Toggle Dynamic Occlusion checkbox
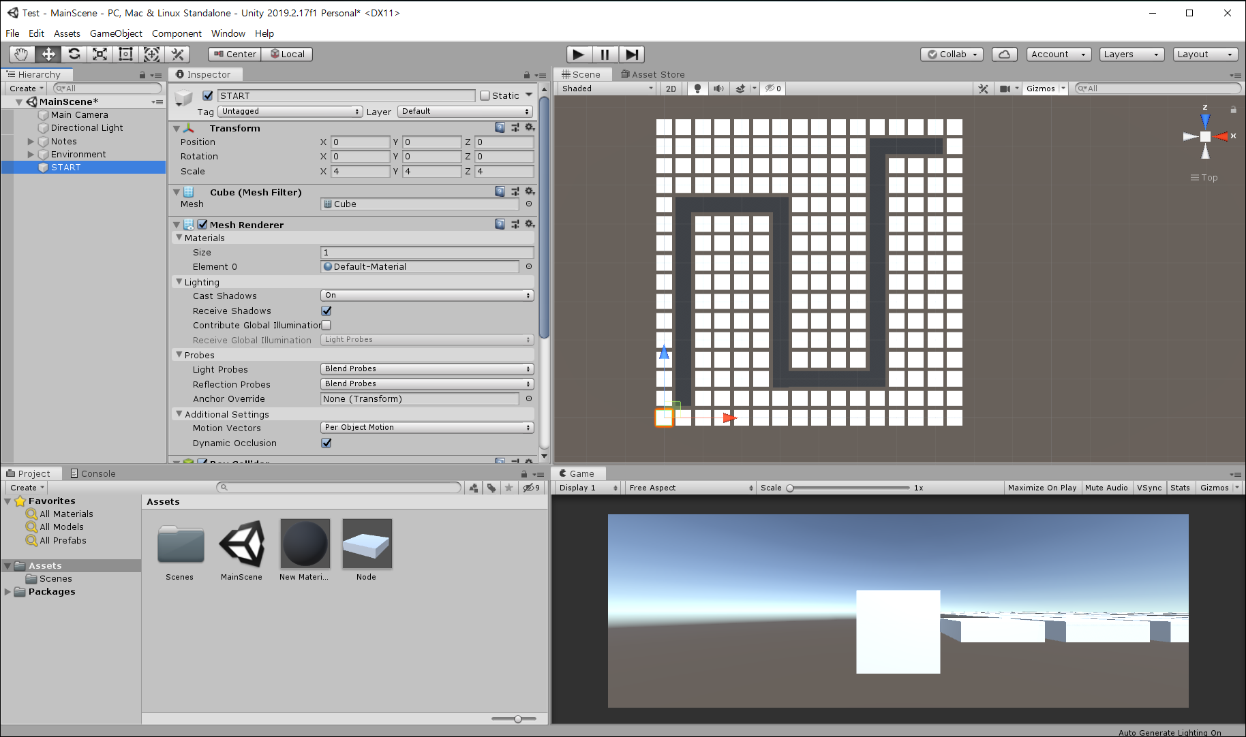The height and width of the screenshot is (737, 1246). point(326,443)
